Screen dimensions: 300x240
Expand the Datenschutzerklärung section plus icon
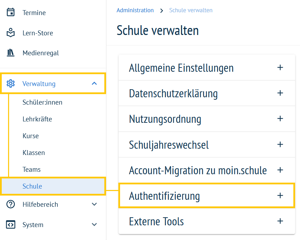[280, 93]
